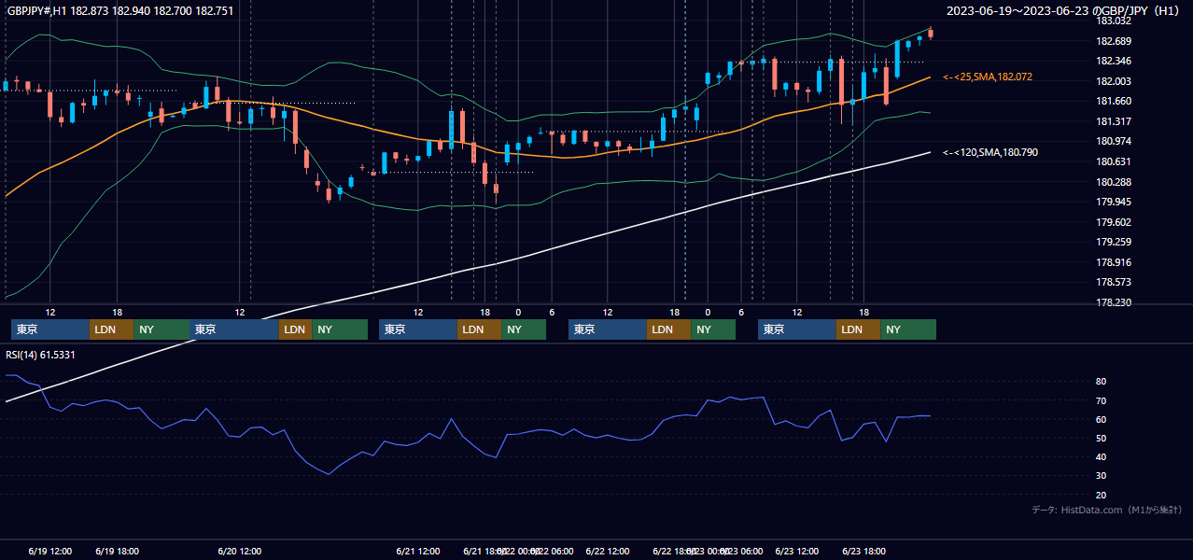This screenshot has height=560, width=1193.
Task: Click price axis value 182.003
Action: pyautogui.click(x=1114, y=81)
